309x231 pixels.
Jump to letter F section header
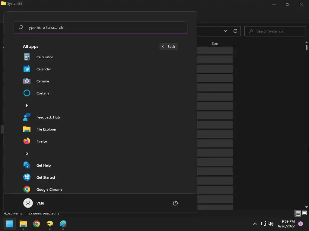[27, 105]
